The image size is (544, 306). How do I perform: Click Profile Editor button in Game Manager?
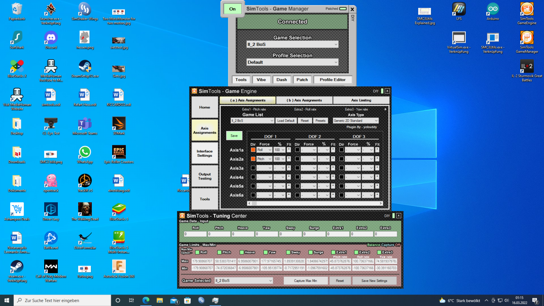click(333, 80)
